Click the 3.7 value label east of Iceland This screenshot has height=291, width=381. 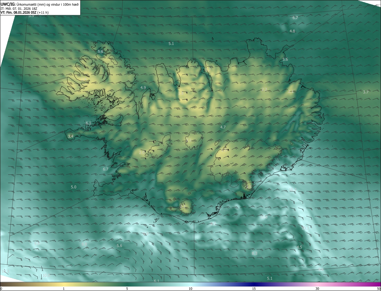(x=366, y=92)
